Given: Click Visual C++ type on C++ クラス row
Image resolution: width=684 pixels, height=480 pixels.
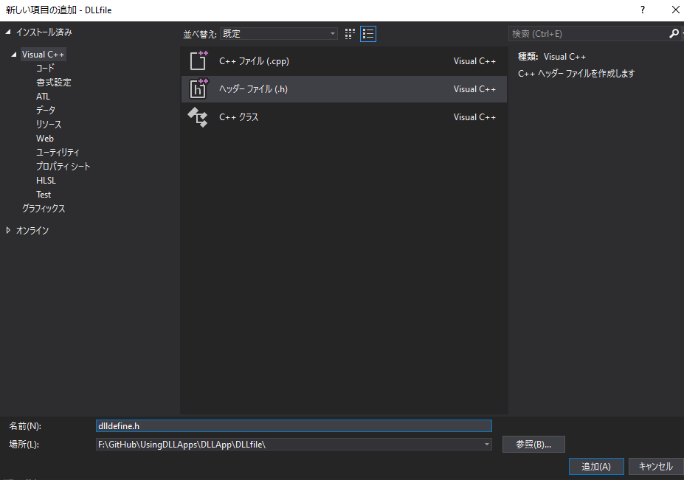Looking at the screenshot, I should pyautogui.click(x=474, y=116).
